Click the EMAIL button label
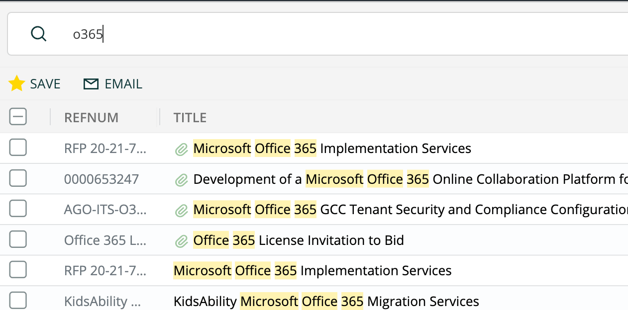 pos(123,84)
